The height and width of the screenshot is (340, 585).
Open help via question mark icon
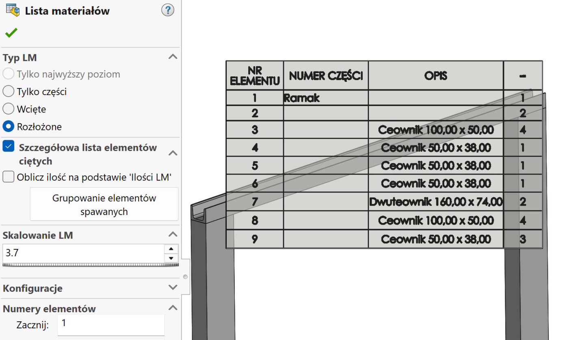[167, 10]
